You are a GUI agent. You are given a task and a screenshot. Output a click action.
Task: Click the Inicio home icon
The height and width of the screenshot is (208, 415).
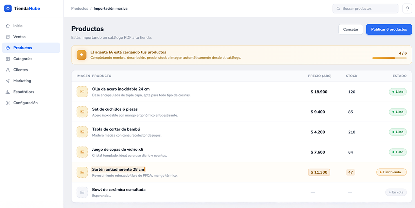point(8,26)
